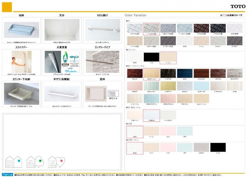Select the TOTO house icon with blue dot

(14, 162)
